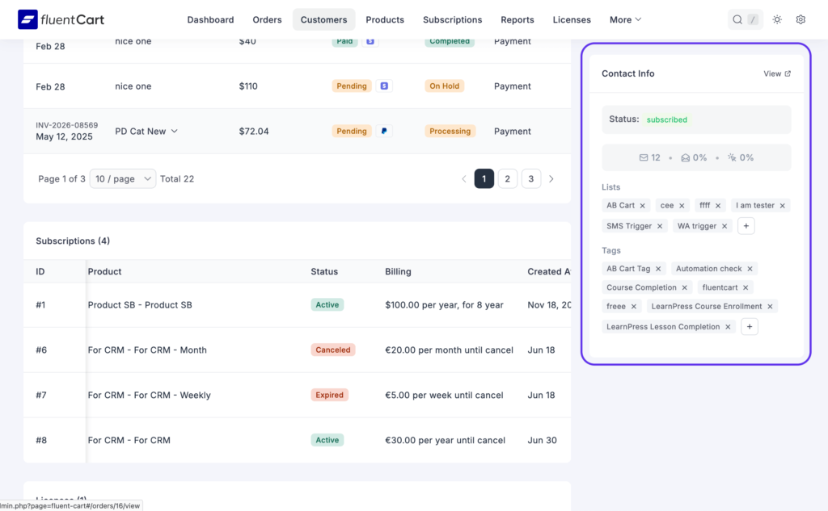Expand PD Cat New order items

point(175,131)
